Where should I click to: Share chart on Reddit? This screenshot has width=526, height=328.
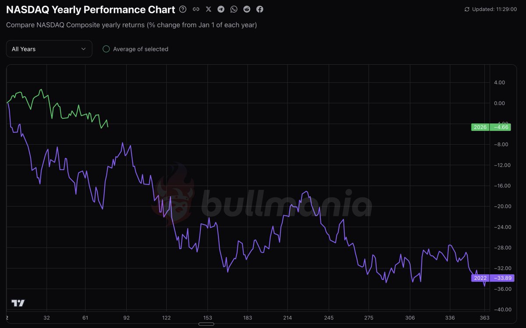pyautogui.click(x=247, y=9)
